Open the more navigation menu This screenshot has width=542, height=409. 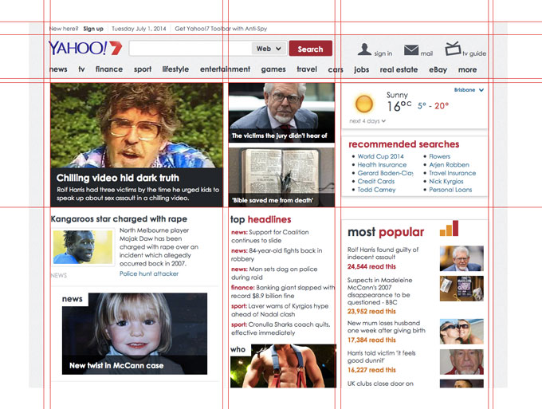tap(467, 70)
